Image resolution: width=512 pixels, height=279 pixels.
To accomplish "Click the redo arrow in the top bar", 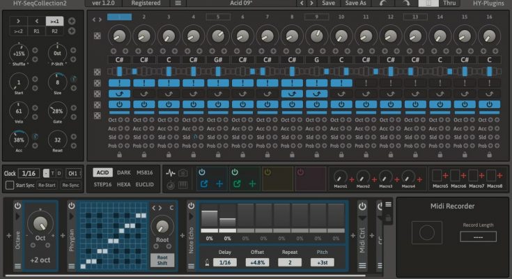I will [x=407, y=3].
